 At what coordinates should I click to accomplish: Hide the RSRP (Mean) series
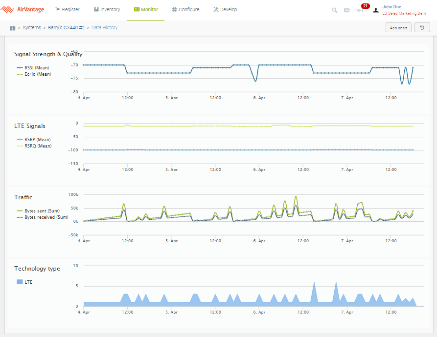37,139
